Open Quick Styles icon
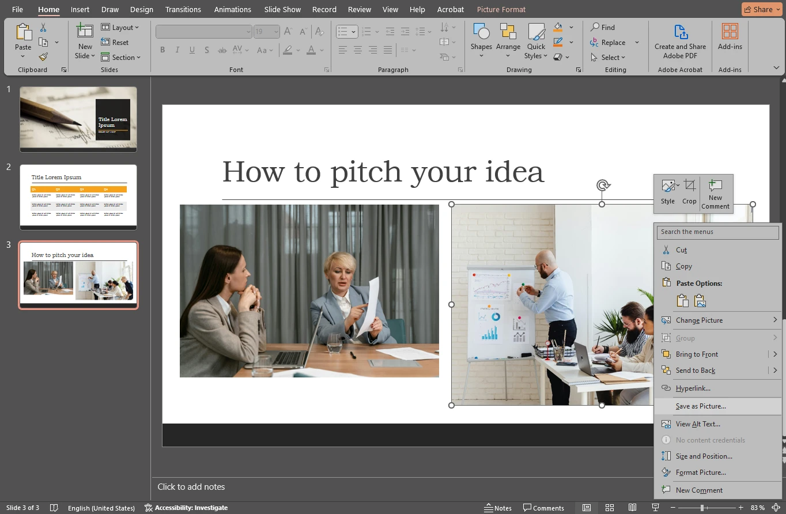Image resolution: width=786 pixels, height=514 pixels. 536,32
